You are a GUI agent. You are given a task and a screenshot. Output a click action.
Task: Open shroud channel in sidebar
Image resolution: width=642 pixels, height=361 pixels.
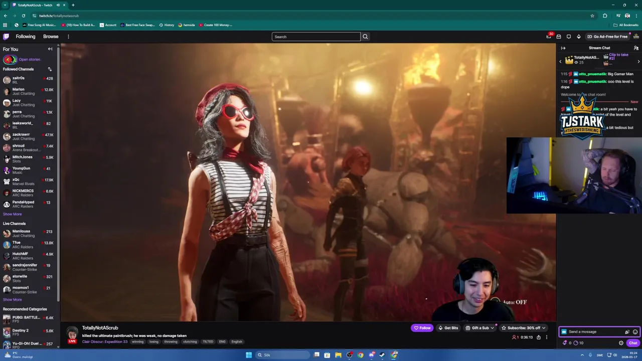point(28,147)
